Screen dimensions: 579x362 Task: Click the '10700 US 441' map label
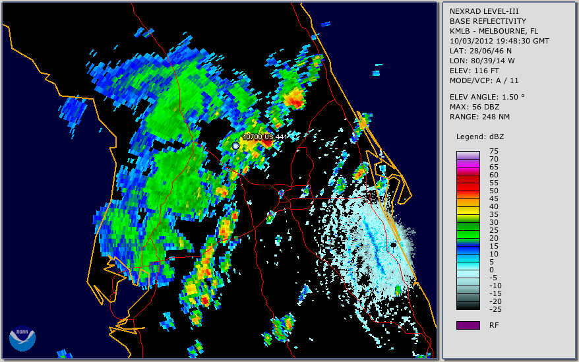click(x=264, y=136)
